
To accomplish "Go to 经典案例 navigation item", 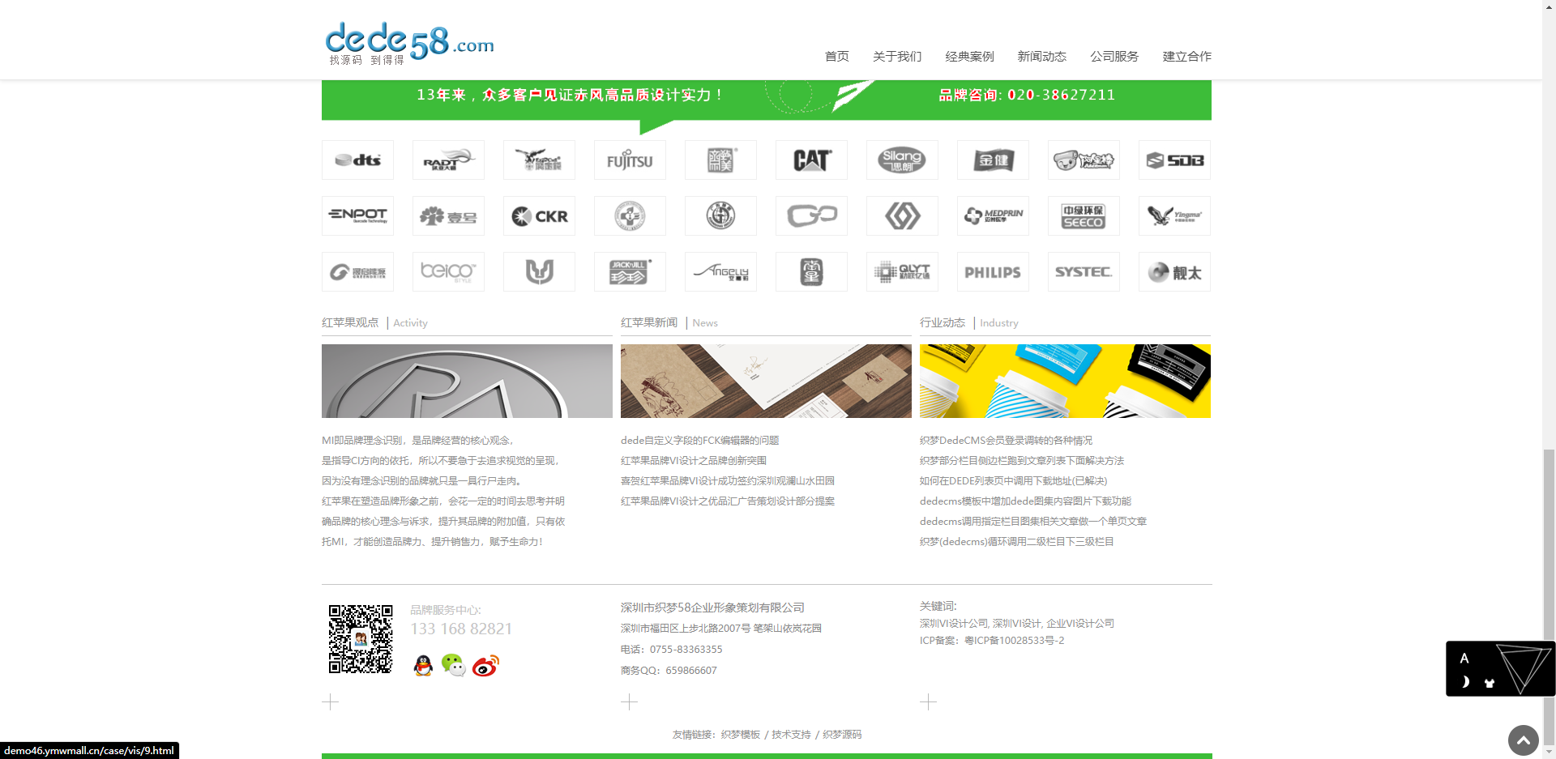I will coord(969,57).
